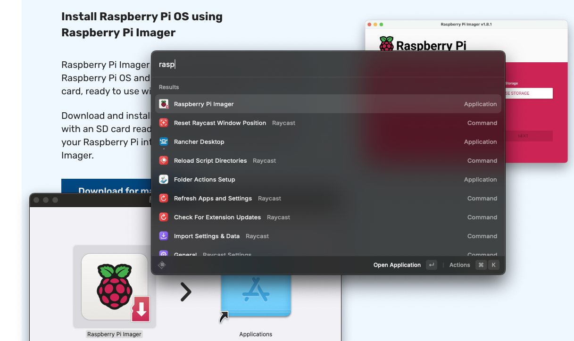Click the Reload Script Directories icon
The image size is (574, 341).
164,161
